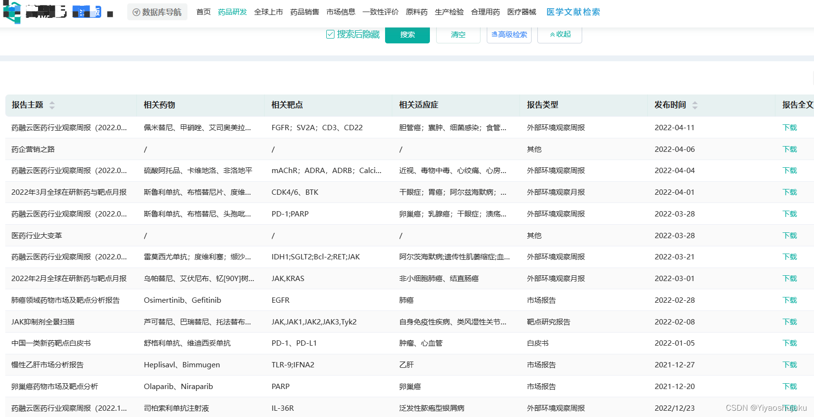The width and height of the screenshot is (814, 417).
Task: Download the report dated 2022-04-11
Action: 789,128
